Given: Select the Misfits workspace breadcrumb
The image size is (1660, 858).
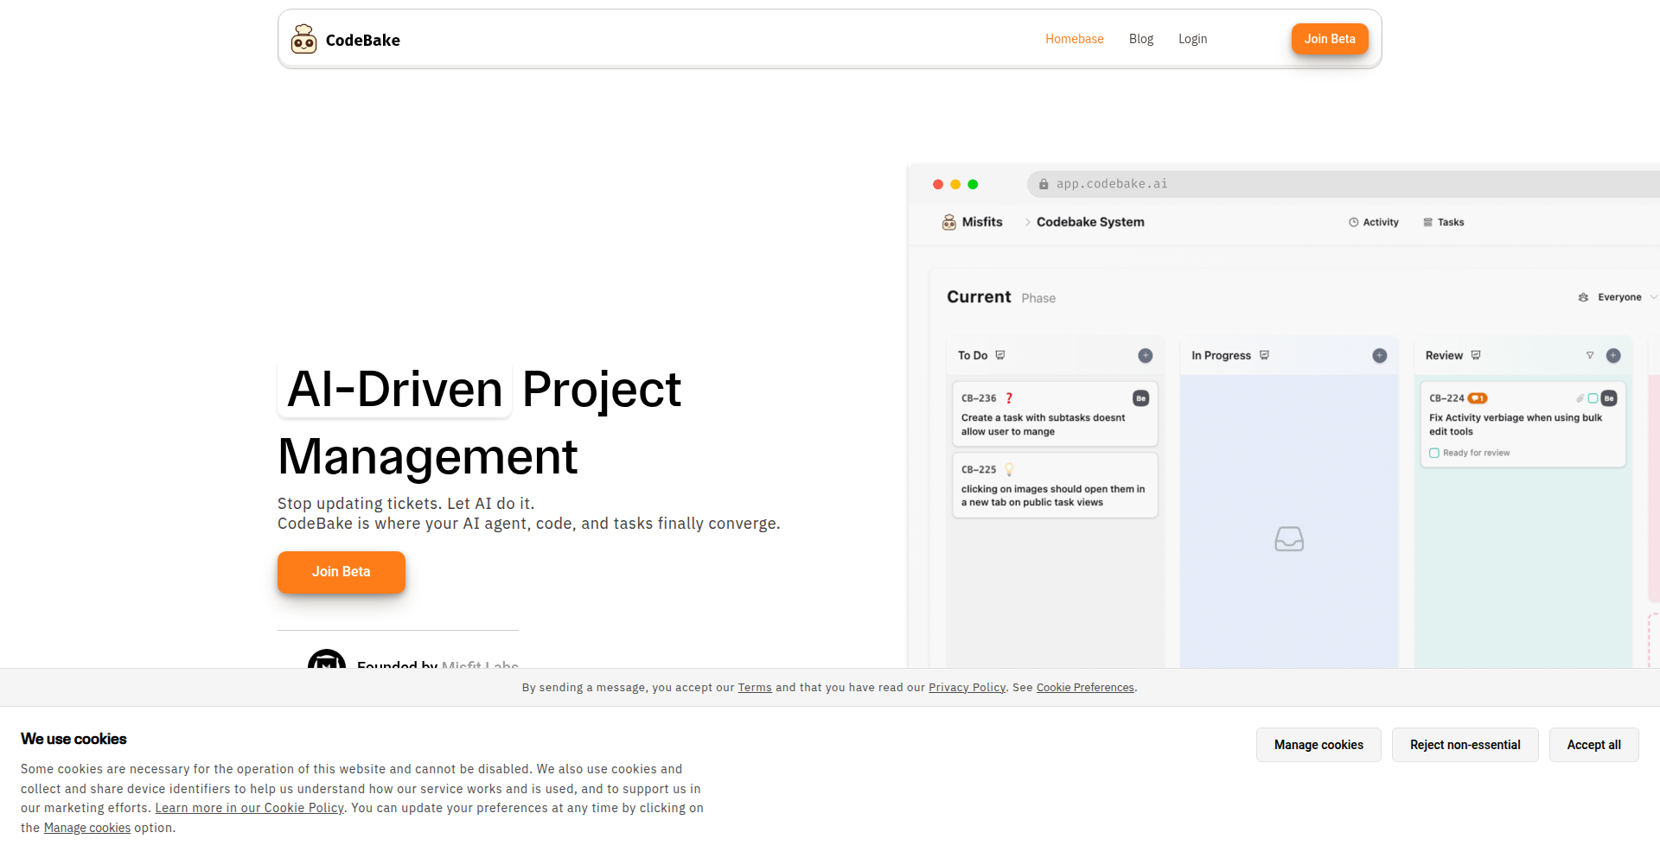Looking at the screenshot, I should click(x=973, y=222).
